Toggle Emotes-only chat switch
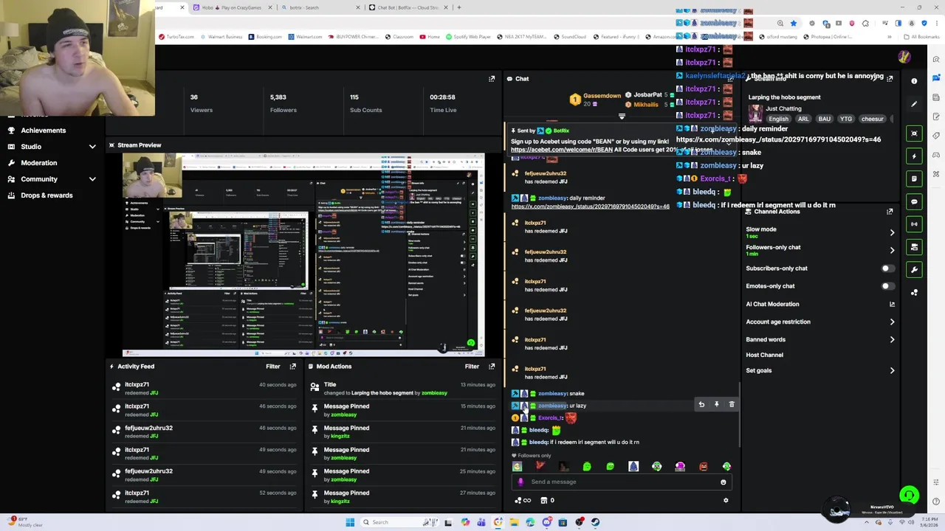Viewport: 945px width, 531px height. tap(887, 286)
